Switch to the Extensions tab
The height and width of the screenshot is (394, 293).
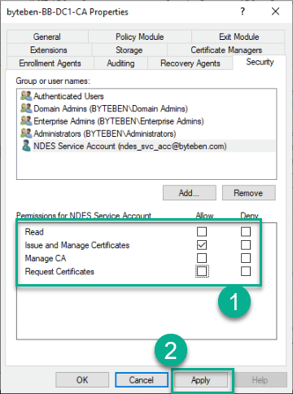[x=49, y=50]
